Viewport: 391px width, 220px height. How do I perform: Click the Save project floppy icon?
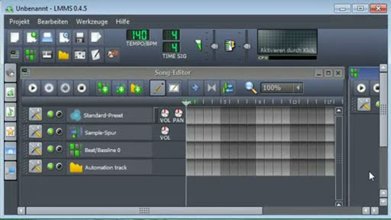[80, 37]
